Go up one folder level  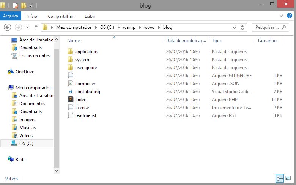[36, 27]
